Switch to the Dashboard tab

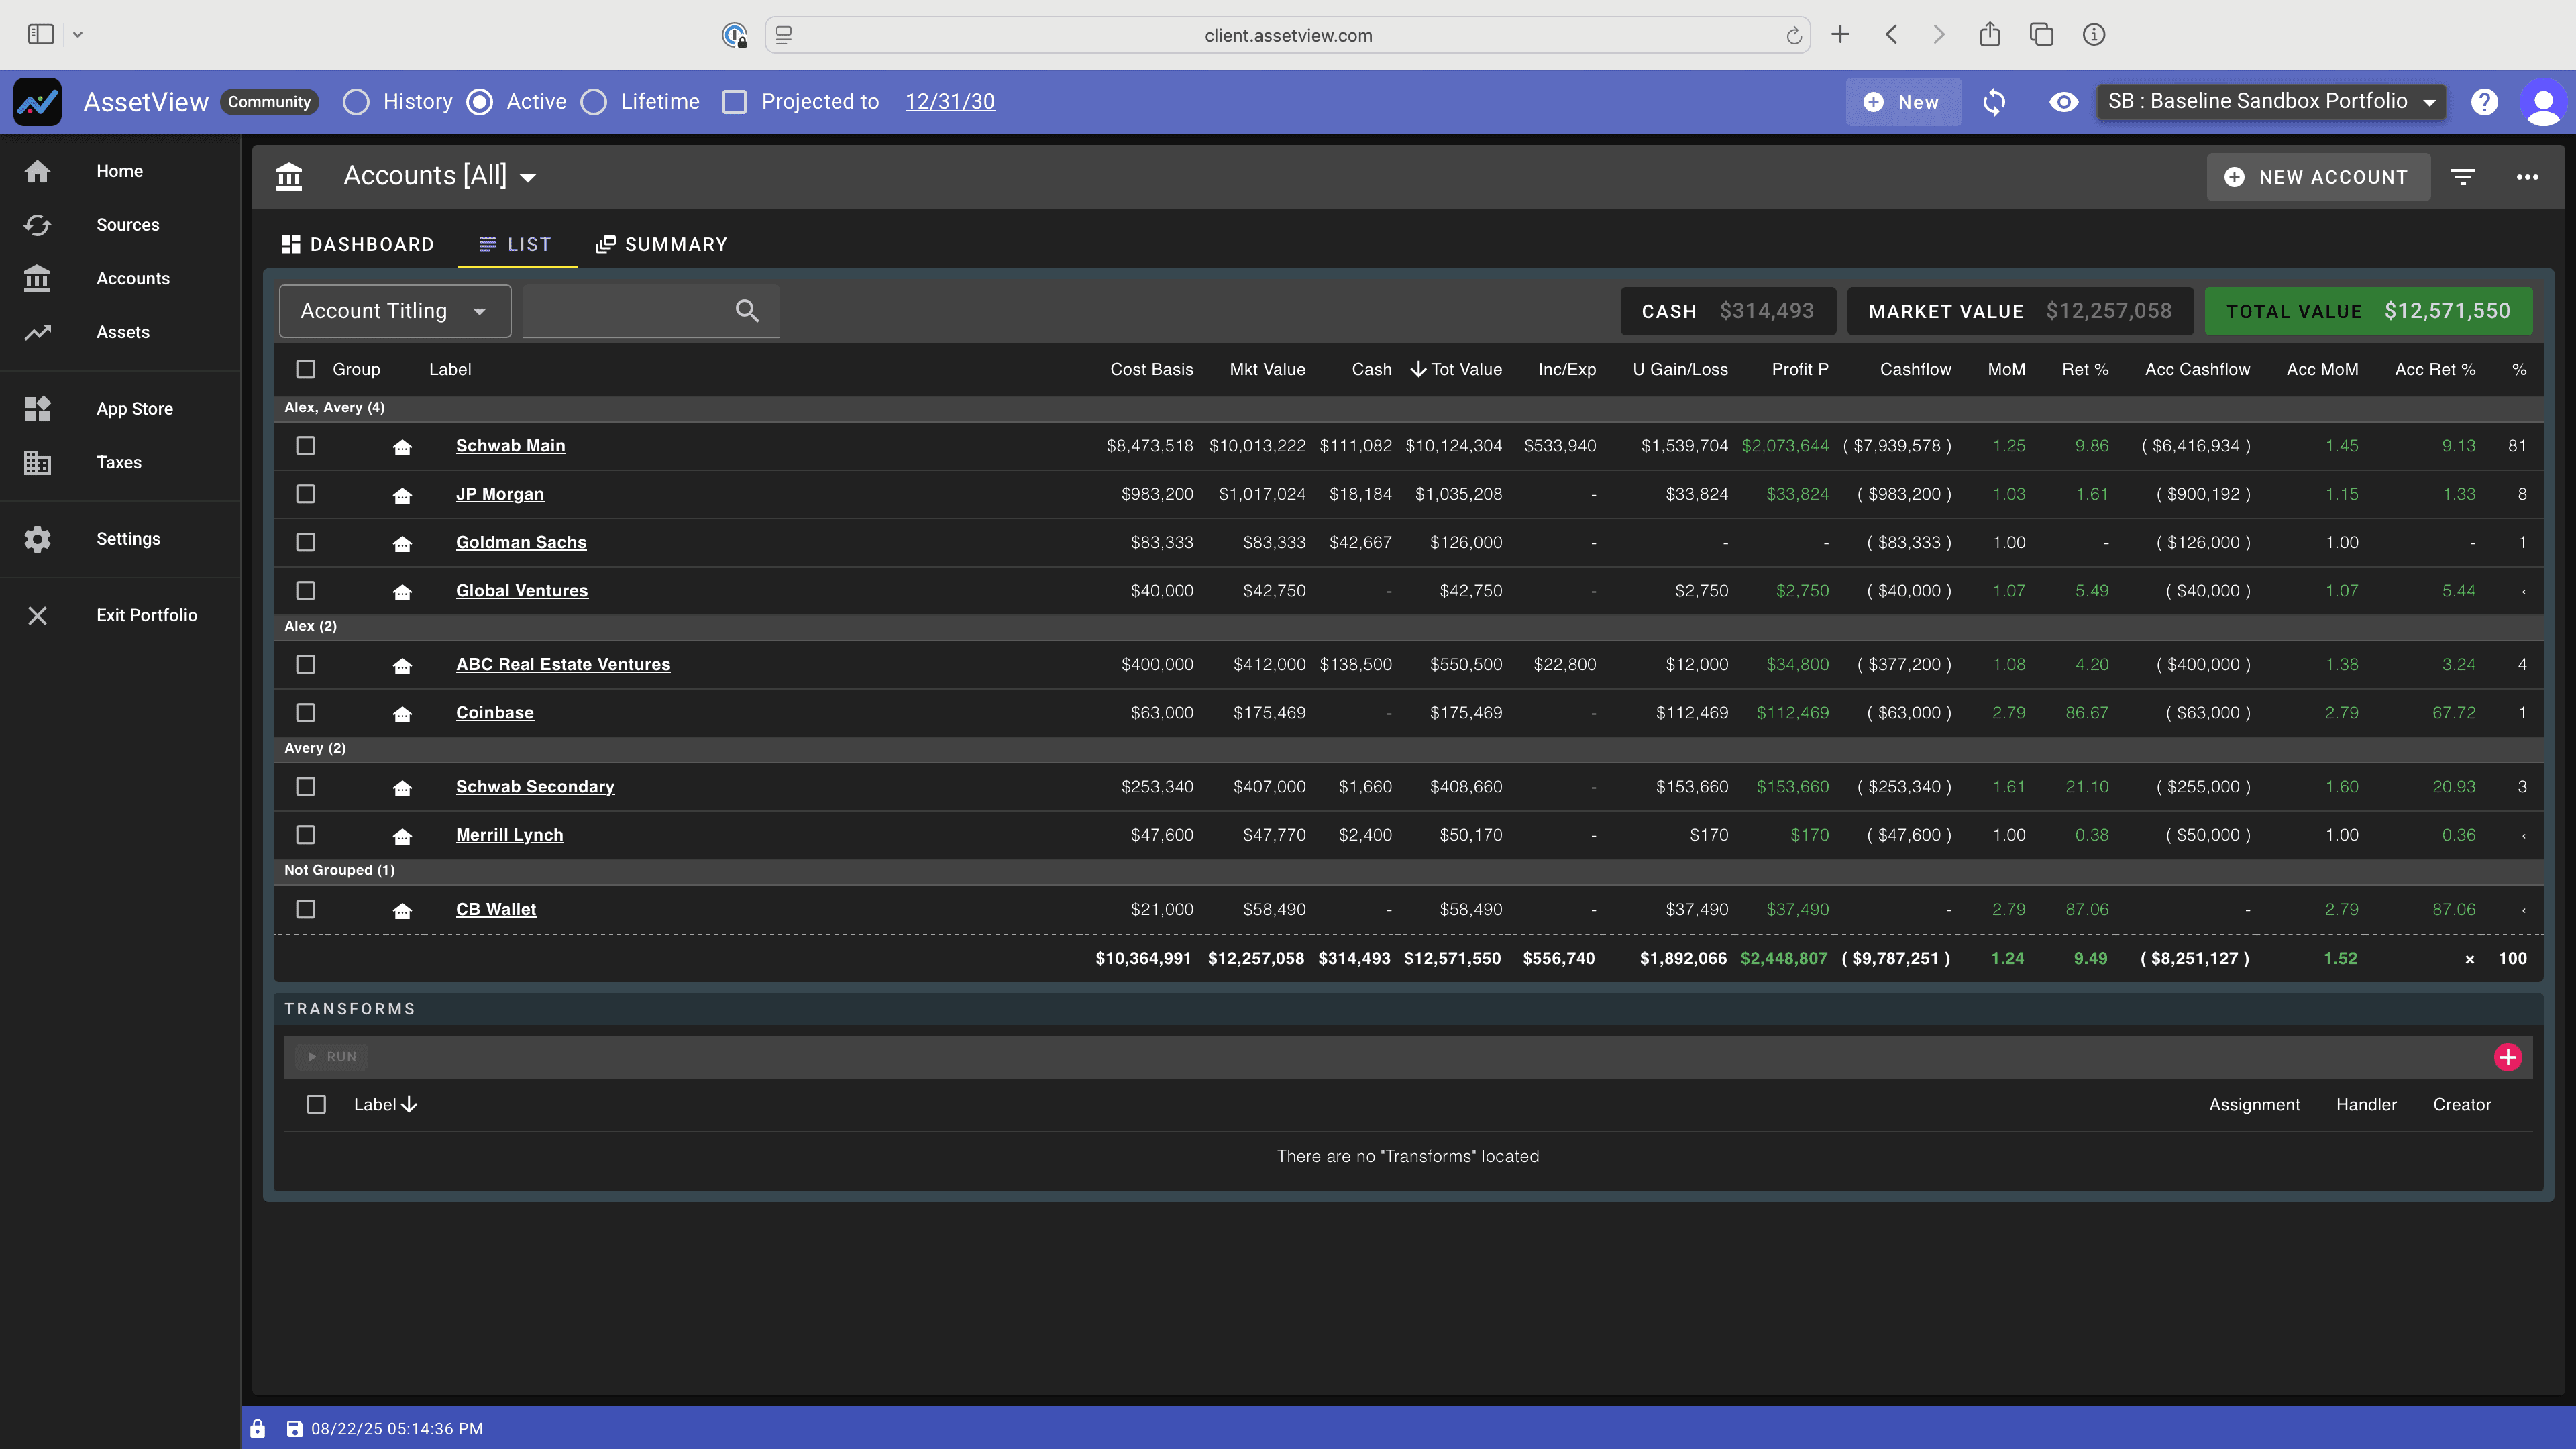pos(358,244)
